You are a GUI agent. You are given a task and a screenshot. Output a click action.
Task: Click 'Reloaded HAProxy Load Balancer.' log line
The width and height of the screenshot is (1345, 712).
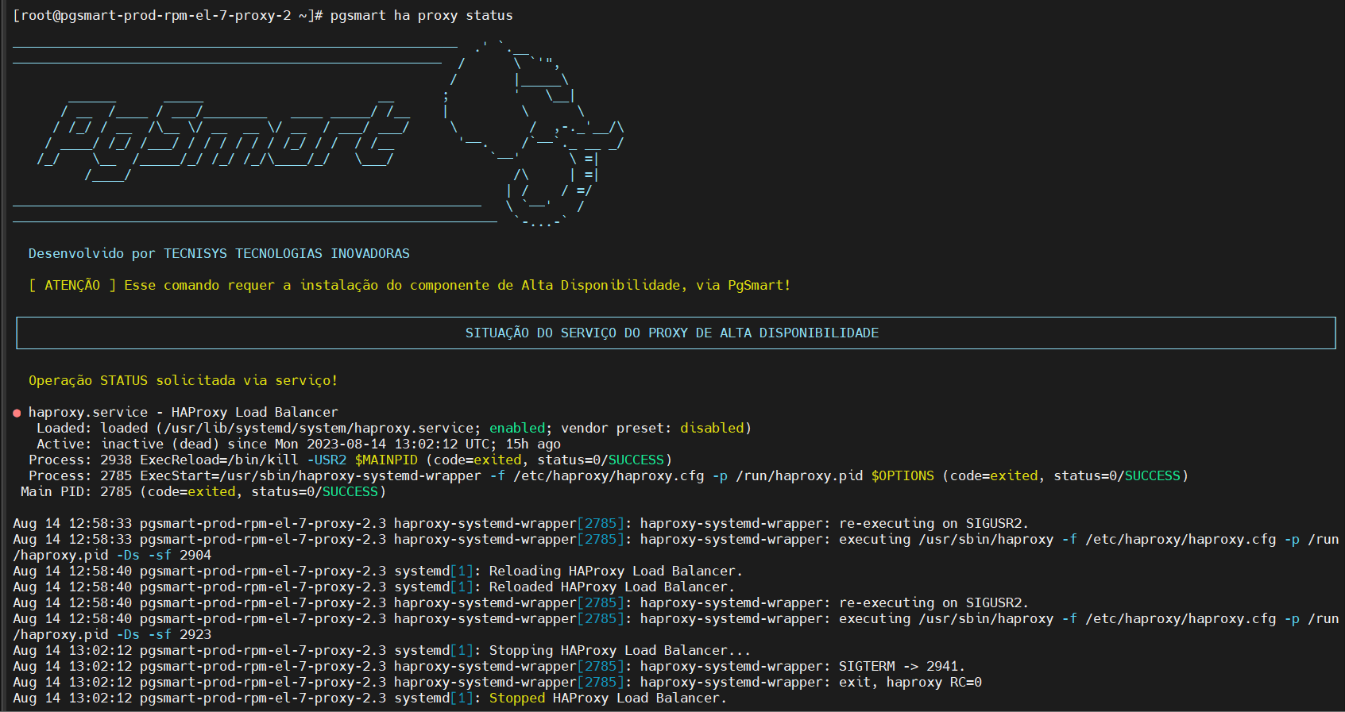374,587
